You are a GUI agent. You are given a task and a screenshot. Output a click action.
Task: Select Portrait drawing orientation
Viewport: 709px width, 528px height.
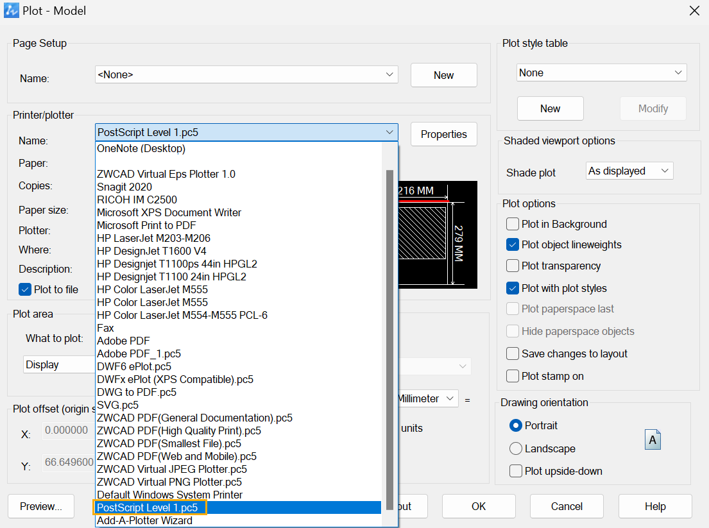(515, 425)
